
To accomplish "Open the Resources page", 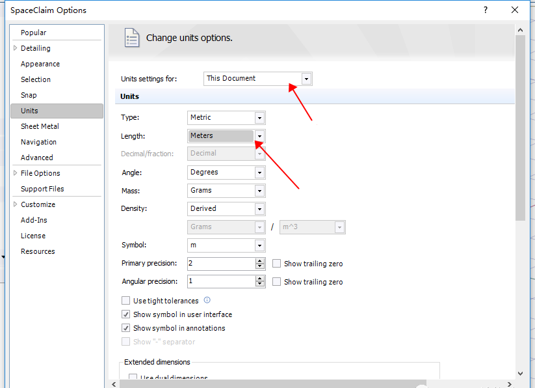I will (38, 251).
